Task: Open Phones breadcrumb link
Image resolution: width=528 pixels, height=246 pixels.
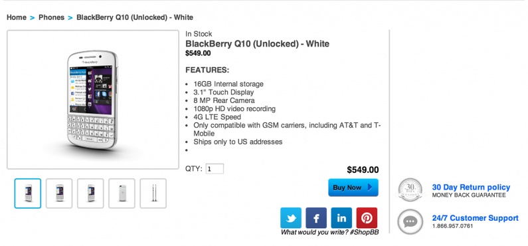Action: (52, 17)
